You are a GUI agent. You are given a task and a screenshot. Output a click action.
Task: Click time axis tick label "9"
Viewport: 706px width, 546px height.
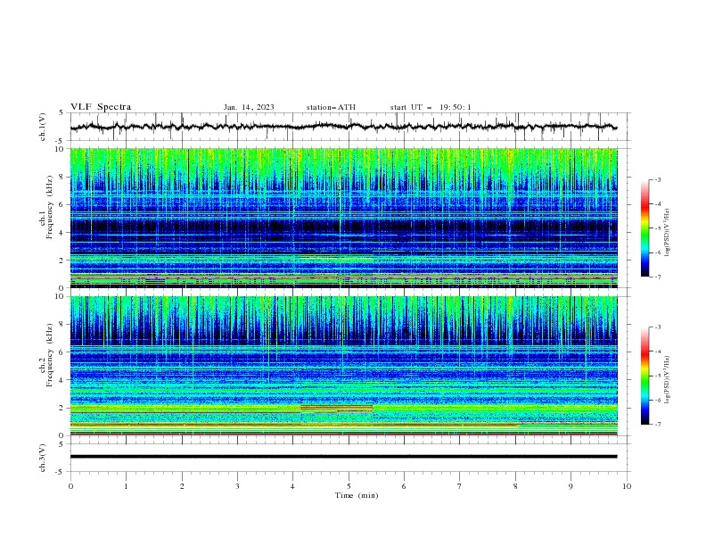571,486
